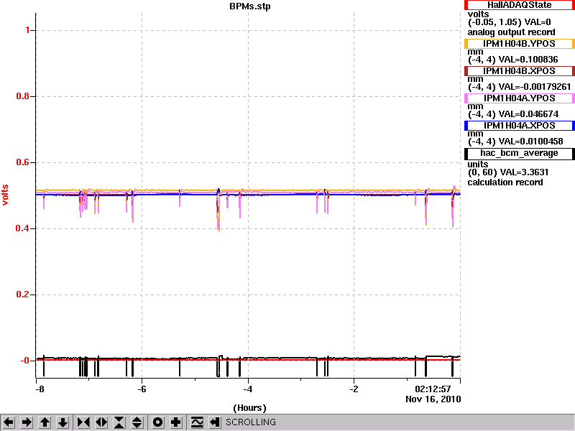Click the 0.4 tick label on the y-axis
Screen dimensions: 575x431
click(23, 228)
